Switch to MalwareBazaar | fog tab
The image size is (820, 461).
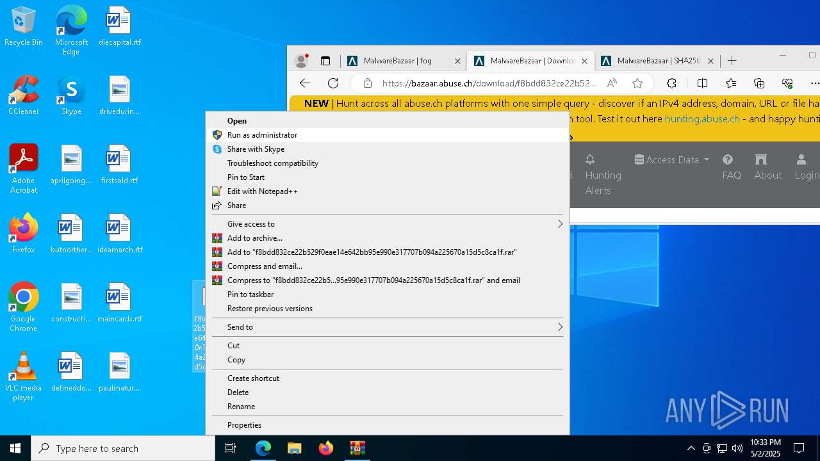(397, 61)
